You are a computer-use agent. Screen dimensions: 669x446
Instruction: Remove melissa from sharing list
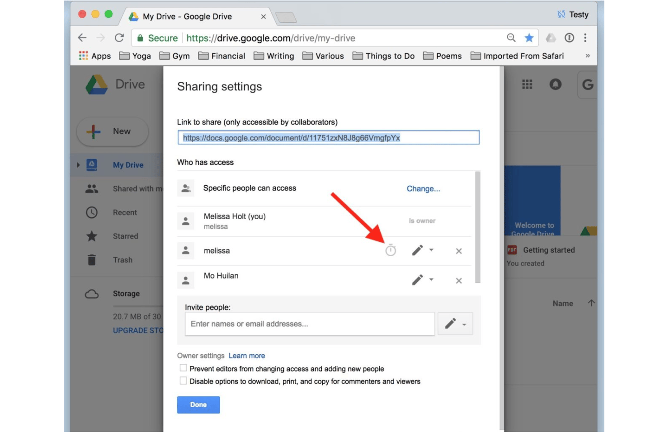click(x=459, y=251)
